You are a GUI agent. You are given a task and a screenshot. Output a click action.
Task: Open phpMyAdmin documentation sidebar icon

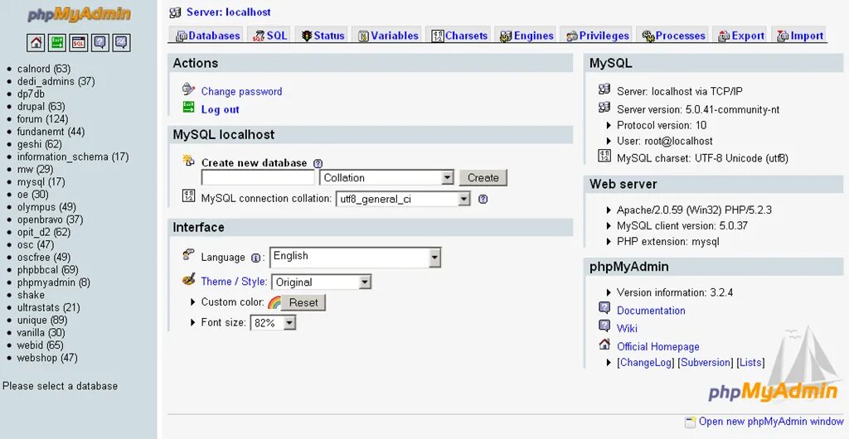(x=100, y=42)
